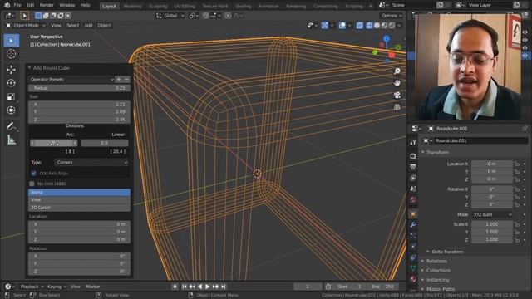Switch perspective/orthographic grid icon
Viewport: 532px width, 299px height.
coord(397,107)
